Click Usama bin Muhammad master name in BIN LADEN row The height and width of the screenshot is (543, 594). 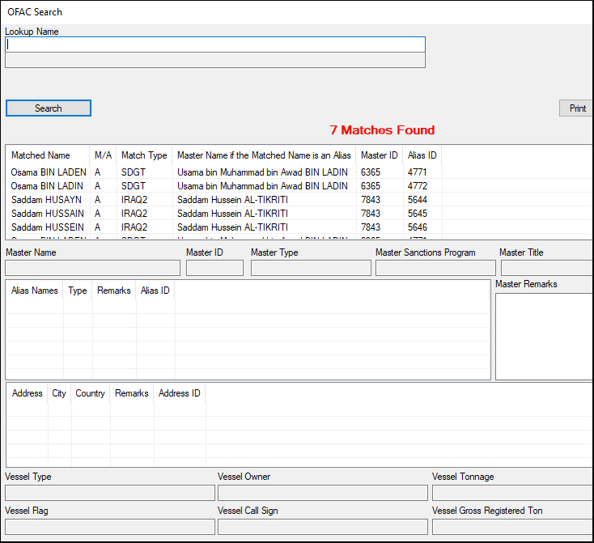pos(262,172)
